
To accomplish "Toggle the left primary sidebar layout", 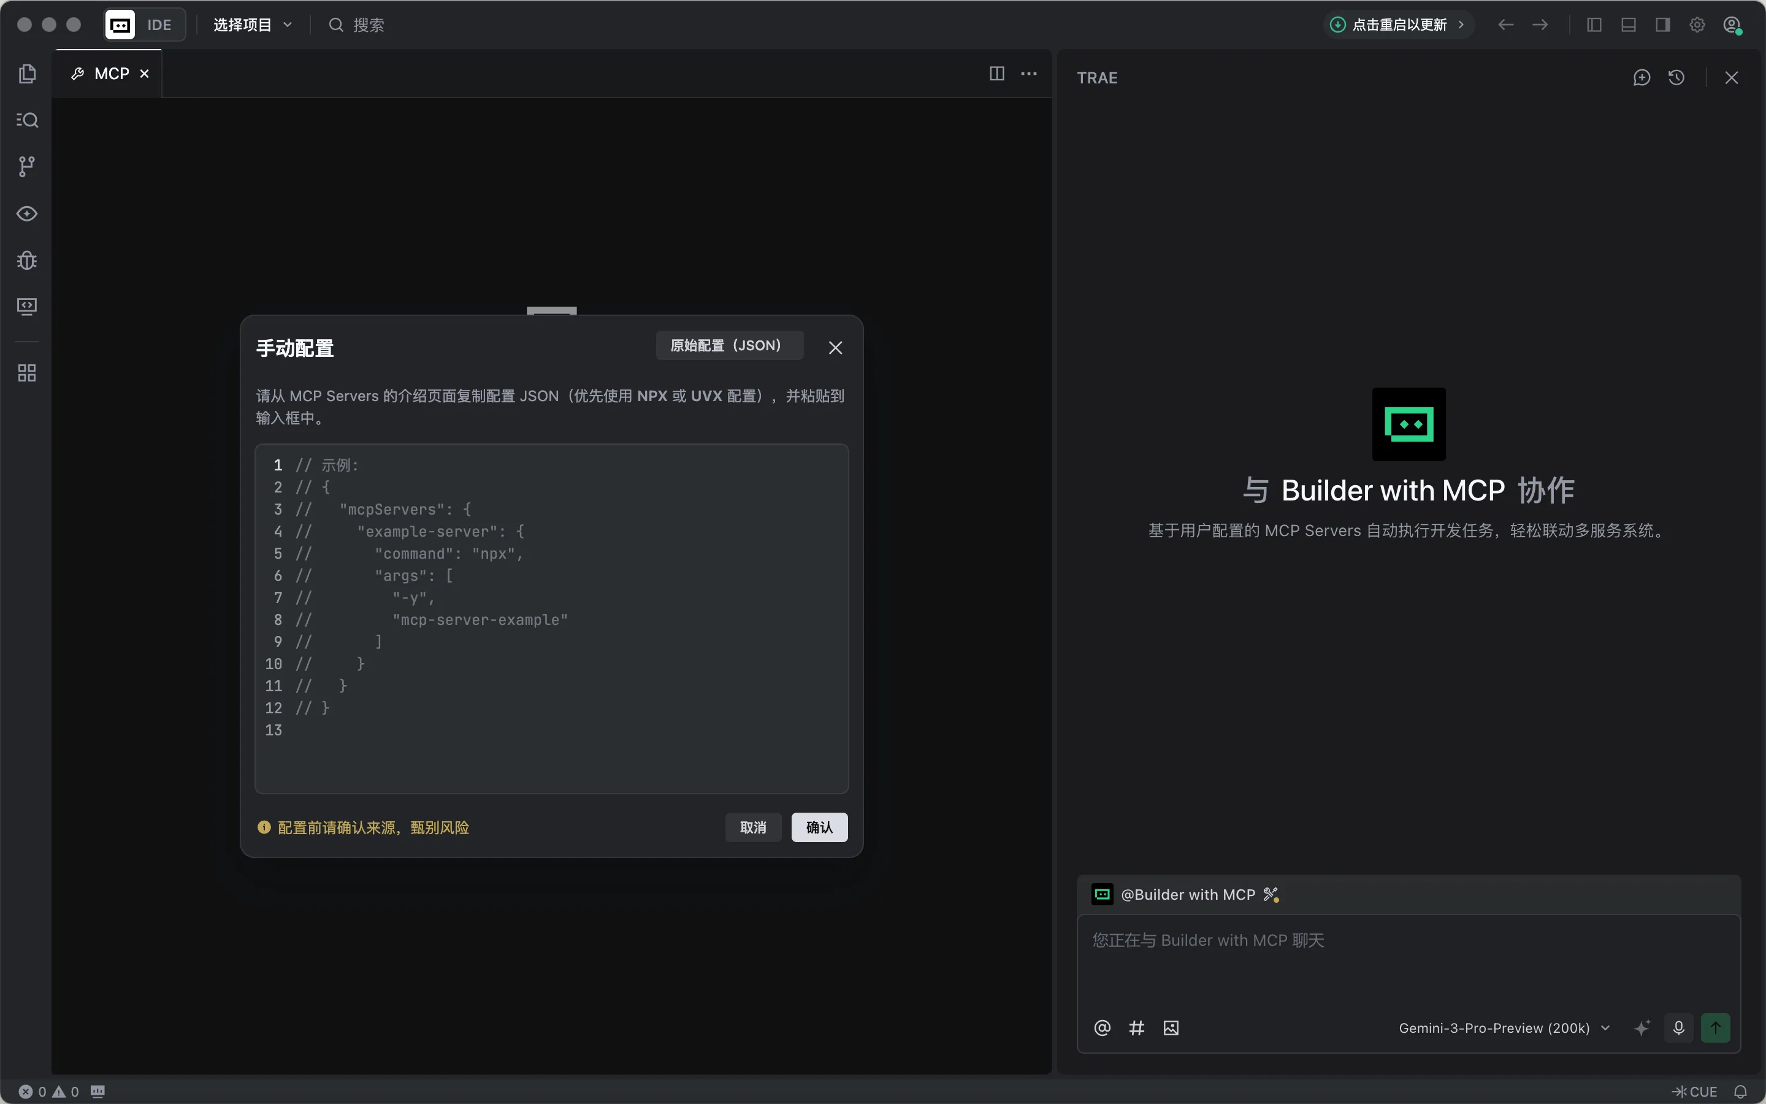I will [x=1594, y=25].
